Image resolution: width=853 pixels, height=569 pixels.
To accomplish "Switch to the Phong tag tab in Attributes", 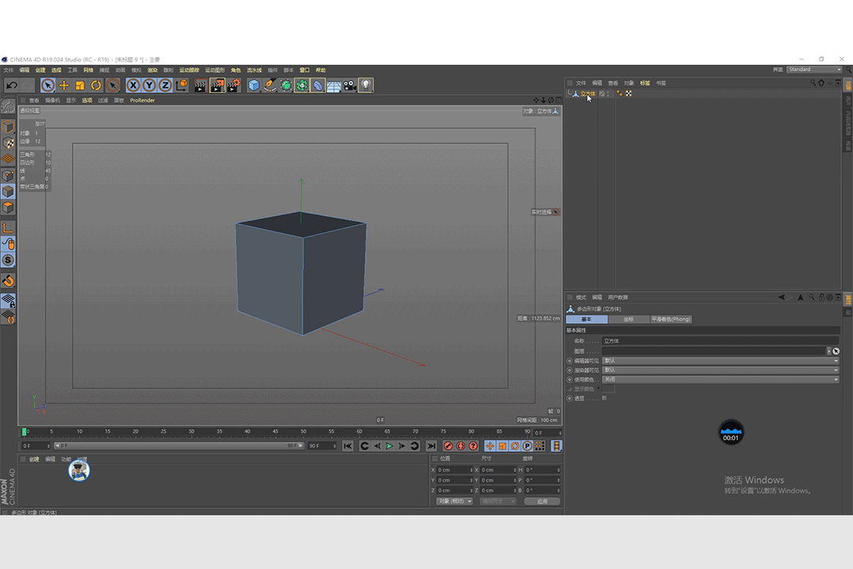I will tap(671, 319).
